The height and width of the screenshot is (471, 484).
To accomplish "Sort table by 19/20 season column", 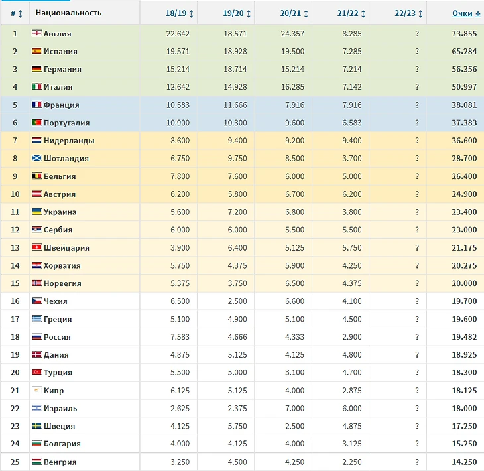I will 236,13.
